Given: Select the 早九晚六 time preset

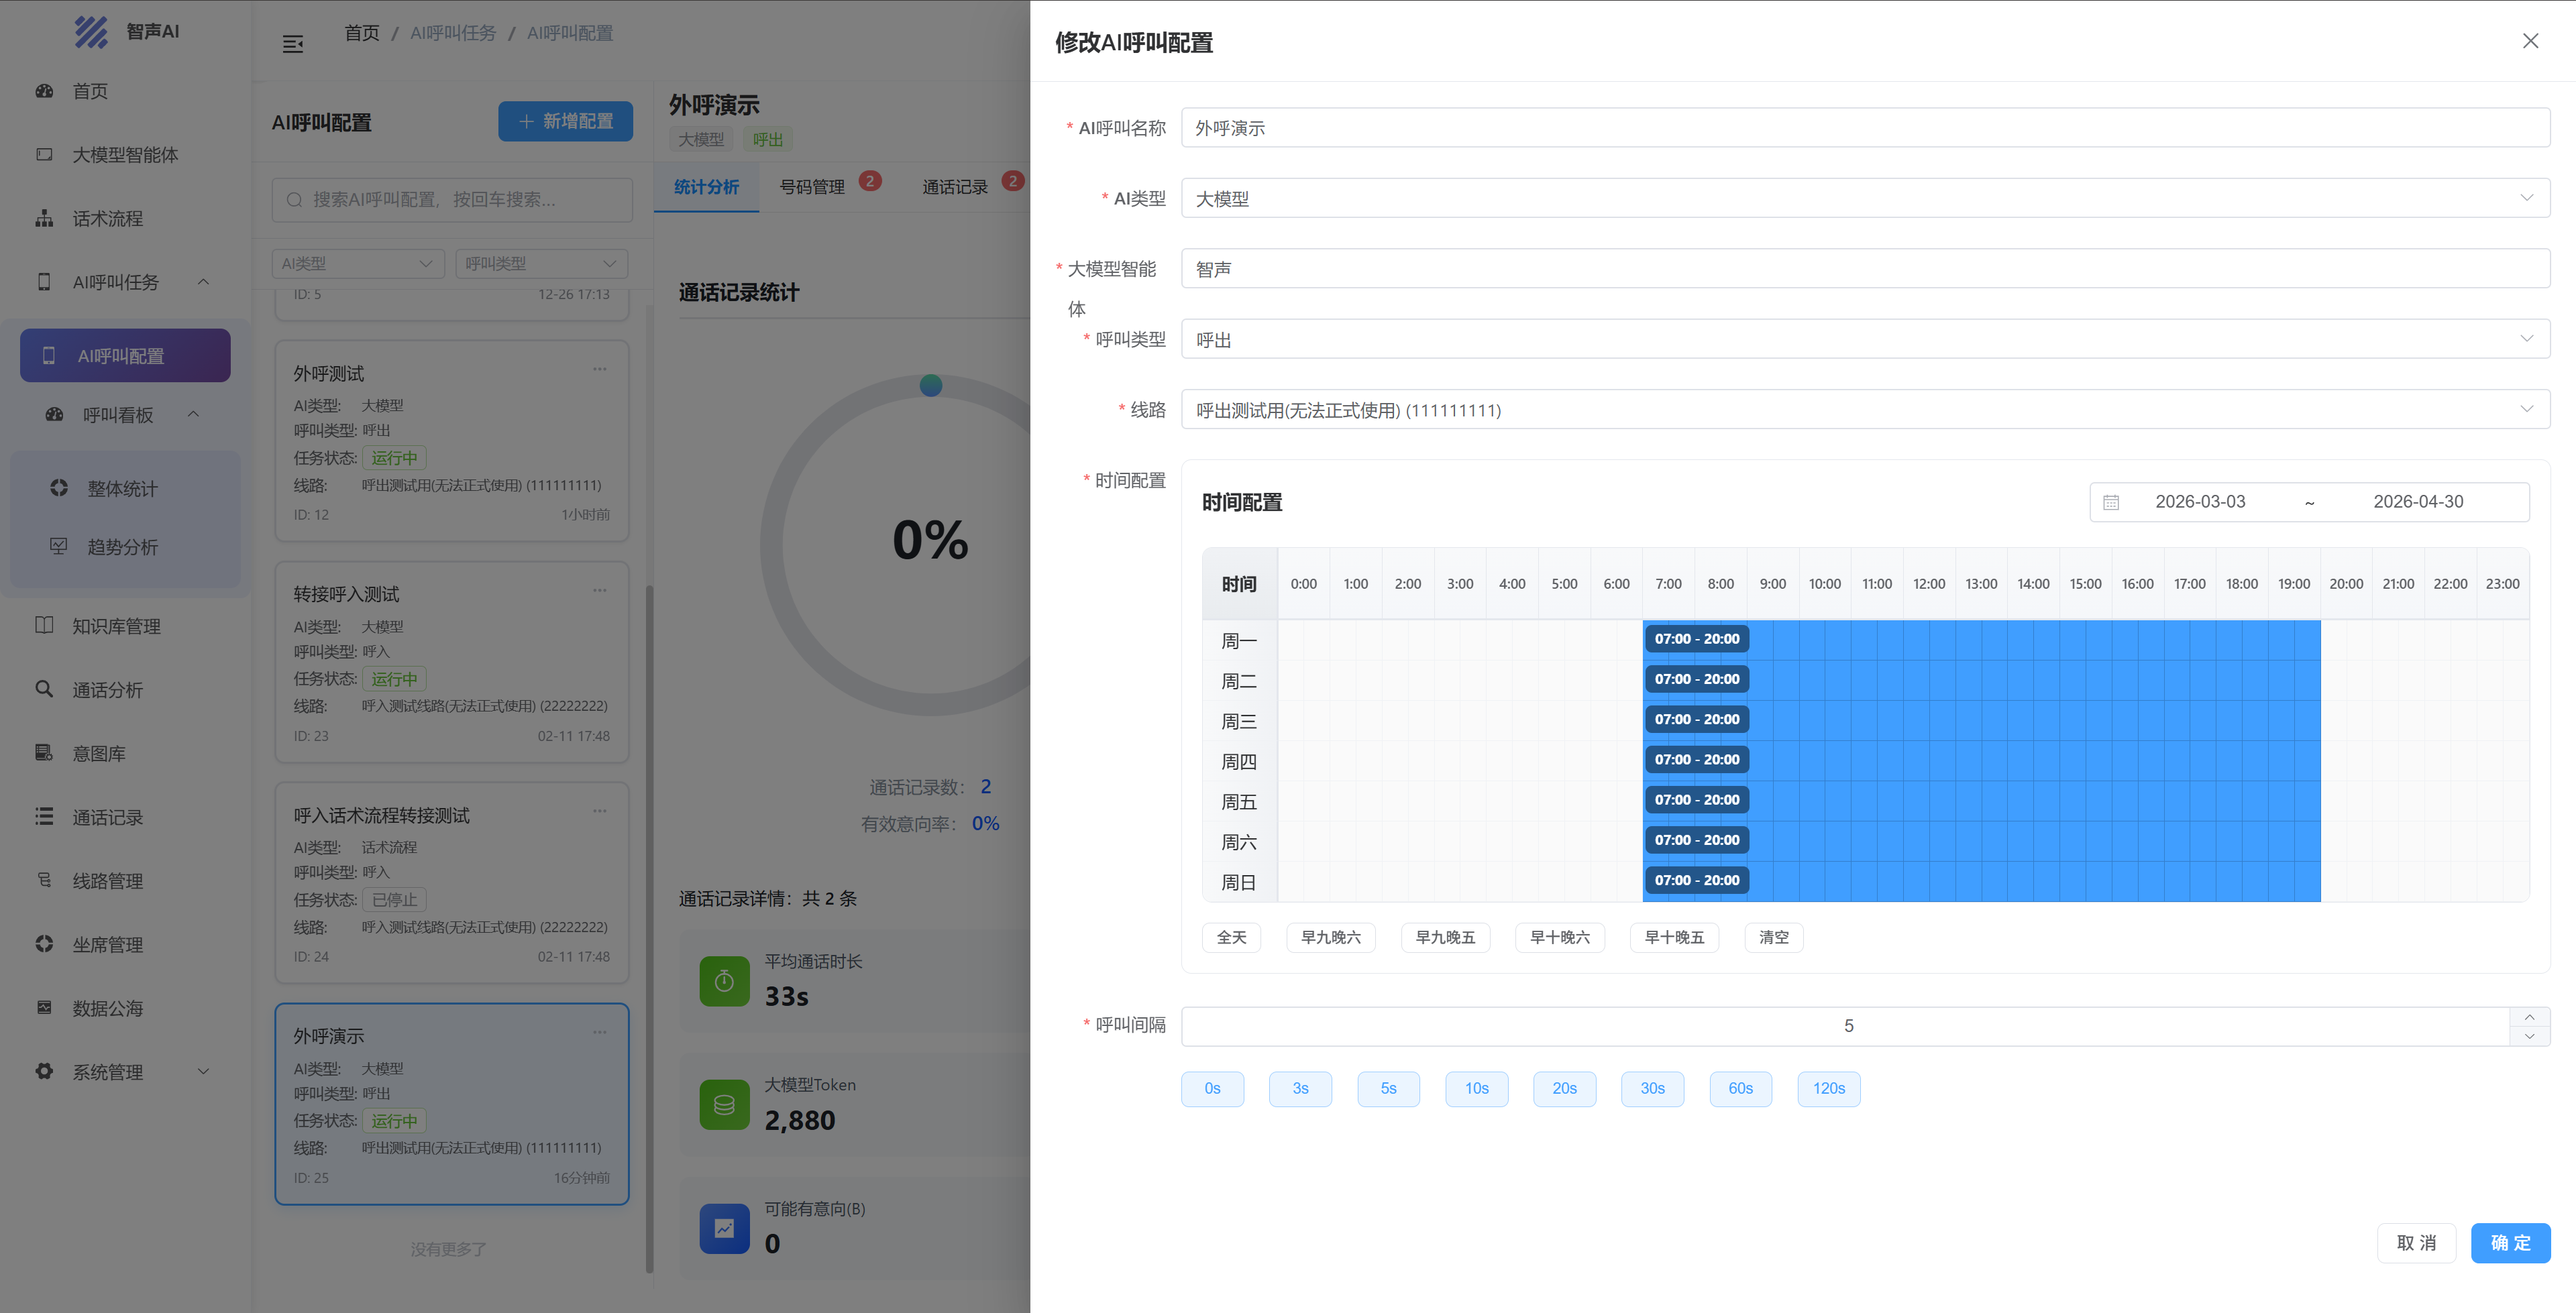Looking at the screenshot, I should (1330, 937).
